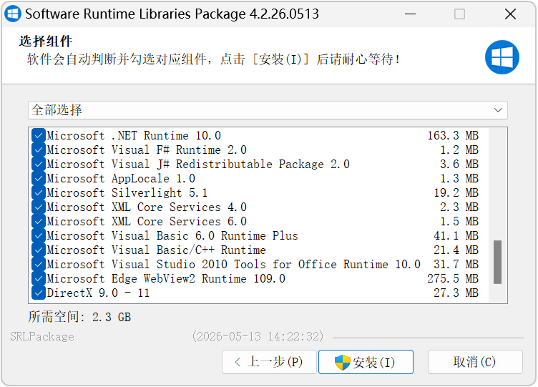Toggle DirectX 9.0 - 11 checkbox

[x=39, y=293]
